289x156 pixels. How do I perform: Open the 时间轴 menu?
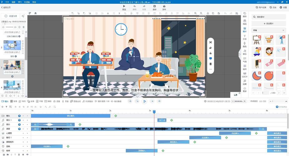point(27,2)
